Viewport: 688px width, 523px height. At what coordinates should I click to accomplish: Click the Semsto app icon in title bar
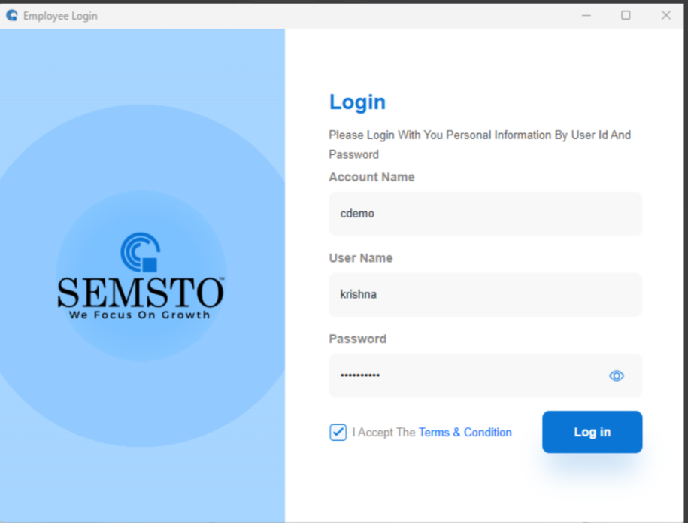coord(12,15)
